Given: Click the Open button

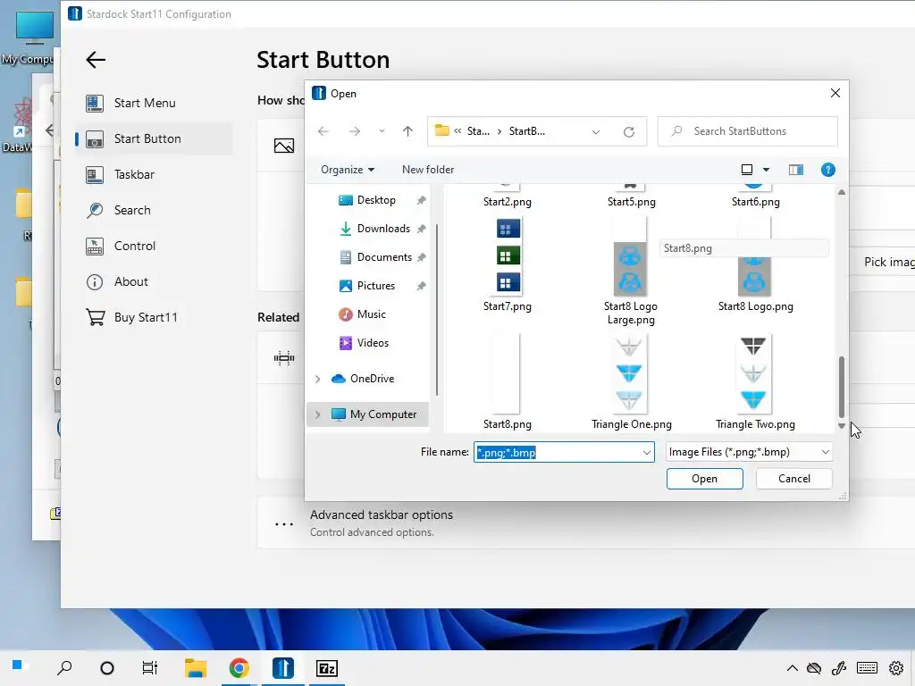Looking at the screenshot, I should (x=704, y=479).
